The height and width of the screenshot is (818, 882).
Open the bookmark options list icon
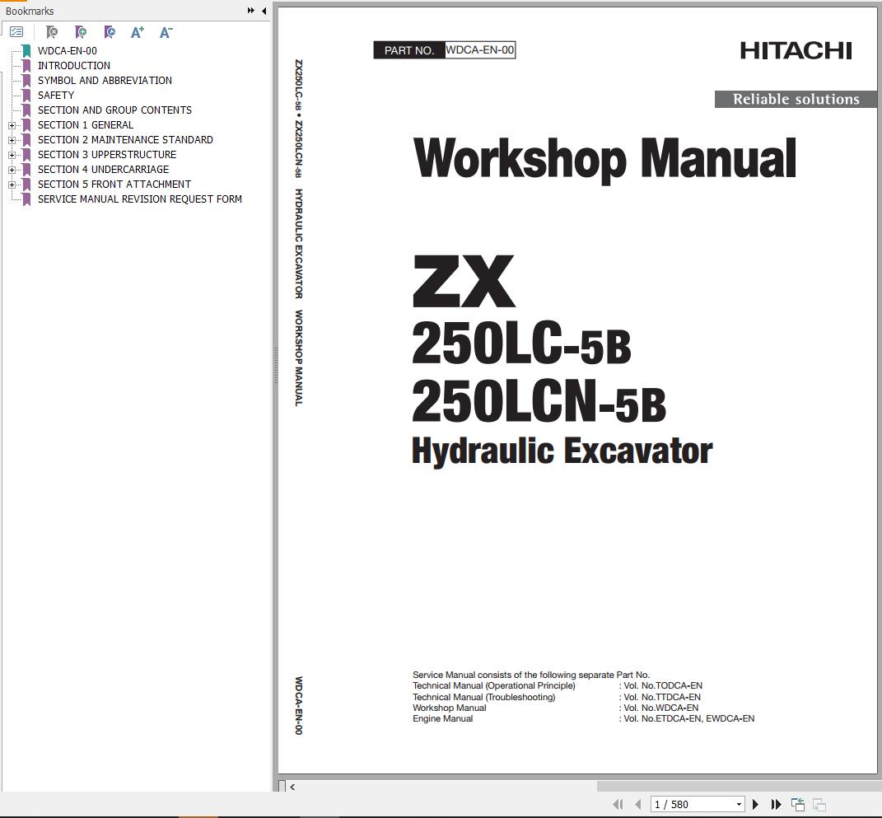(16, 32)
